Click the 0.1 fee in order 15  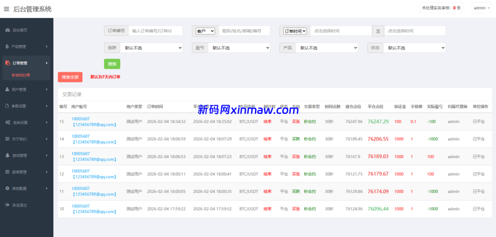point(414,122)
